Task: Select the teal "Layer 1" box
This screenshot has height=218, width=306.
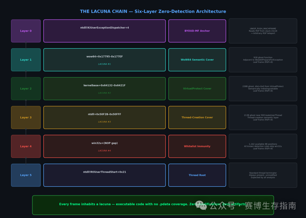Action: coord(26,60)
